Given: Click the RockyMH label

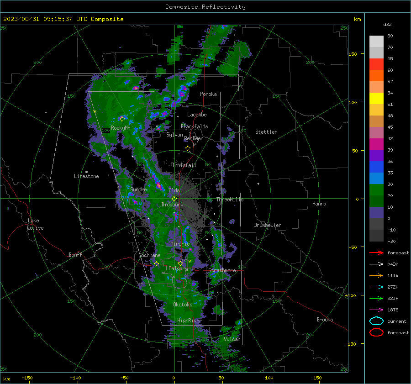Looking at the screenshot, I should click(121, 128).
